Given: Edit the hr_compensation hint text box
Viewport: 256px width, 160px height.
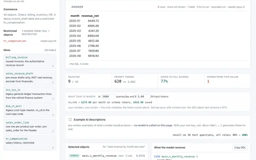Looking at the screenshot, I should click(30, 143).
